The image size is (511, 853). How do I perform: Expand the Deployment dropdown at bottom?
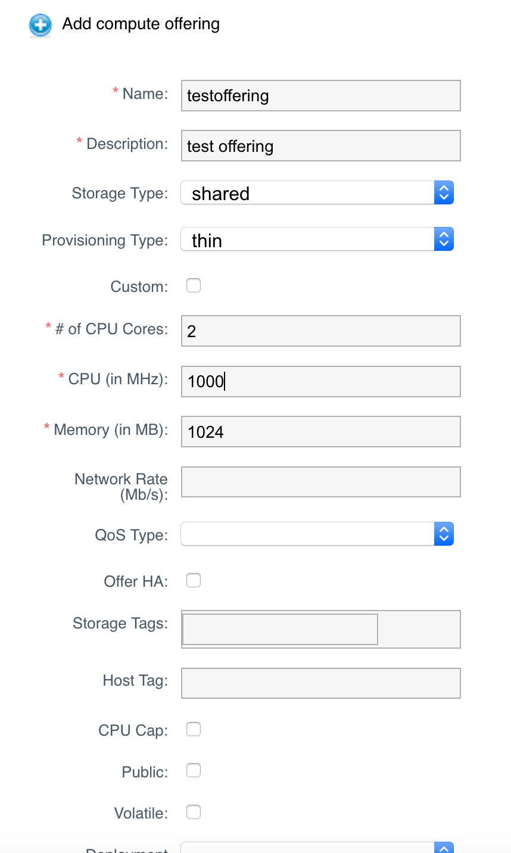pyautogui.click(x=444, y=848)
